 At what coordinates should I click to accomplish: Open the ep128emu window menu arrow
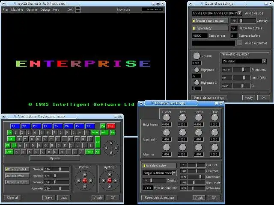4,3
